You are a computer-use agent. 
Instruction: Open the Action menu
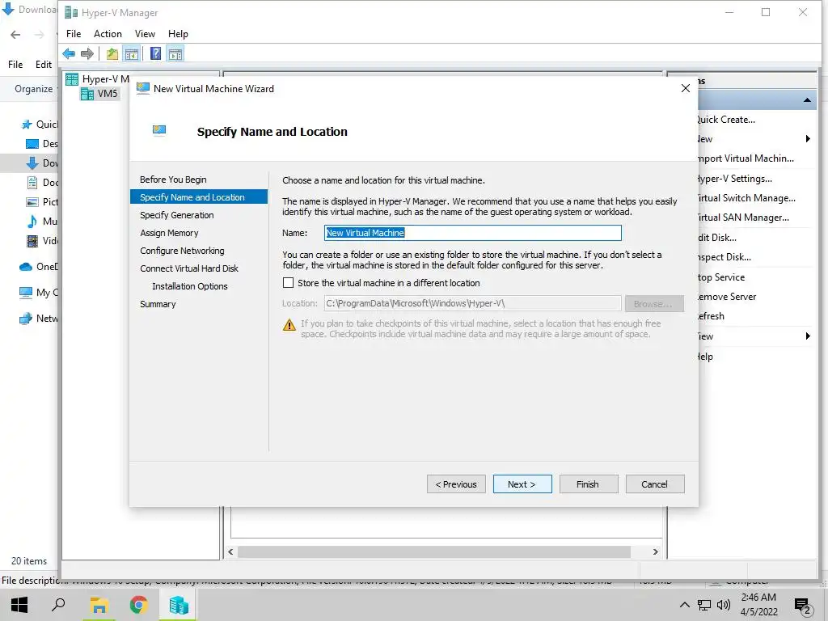(x=108, y=34)
